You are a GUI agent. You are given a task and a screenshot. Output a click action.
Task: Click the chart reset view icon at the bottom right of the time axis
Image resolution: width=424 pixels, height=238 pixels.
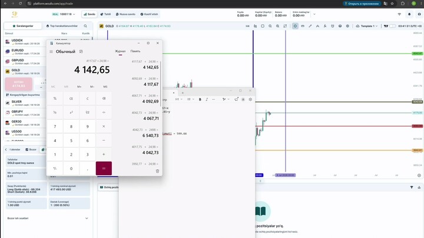(419, 175)
